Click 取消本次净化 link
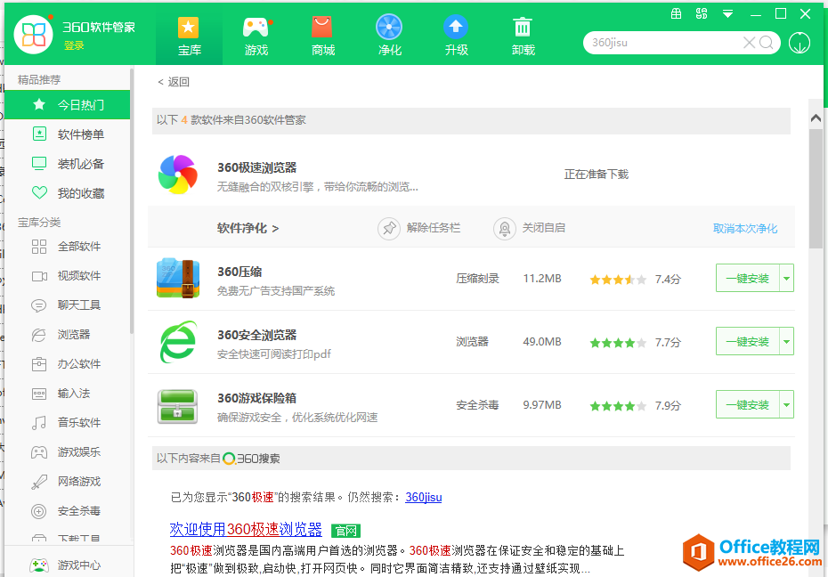Viewport: 828px width, 577px height. 745,229
